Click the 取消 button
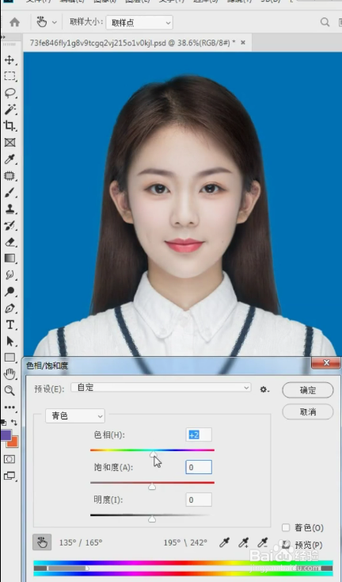The image size is (342, 582). coord(308,412)
